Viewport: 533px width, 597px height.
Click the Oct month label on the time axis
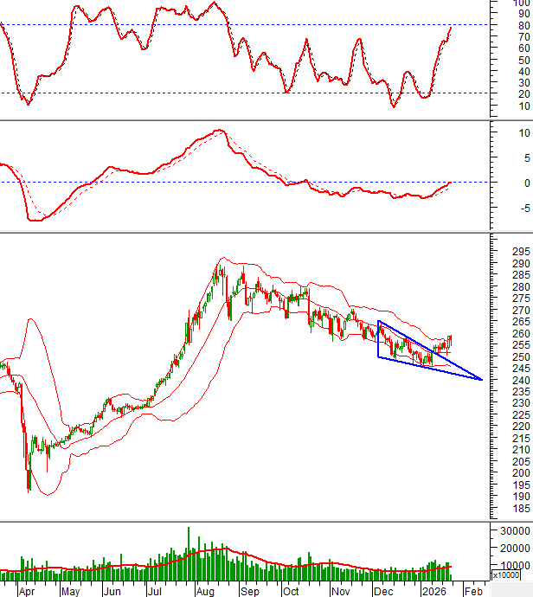pos(292,591)
